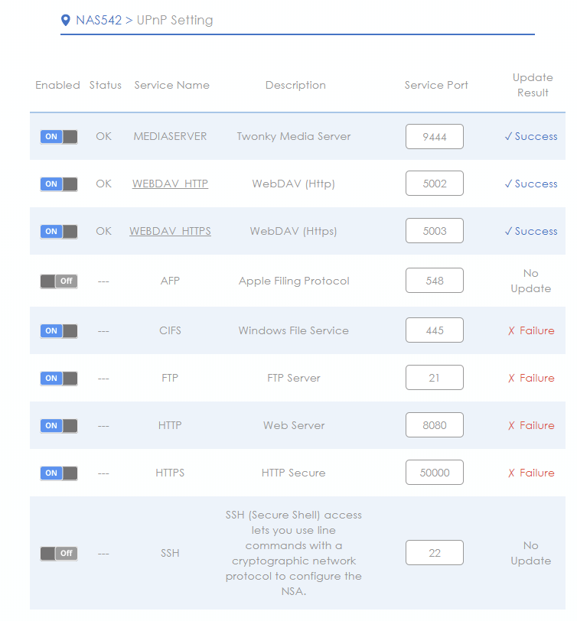Enable the AFP service toggle

pos(59,281)
